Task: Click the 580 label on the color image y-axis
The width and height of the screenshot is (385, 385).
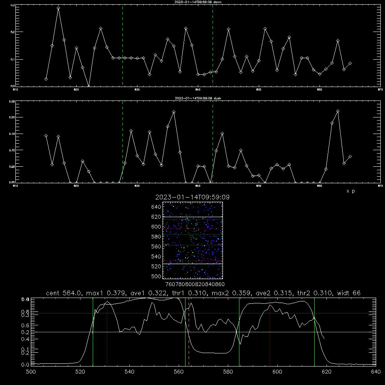Action: pos(156,237)
